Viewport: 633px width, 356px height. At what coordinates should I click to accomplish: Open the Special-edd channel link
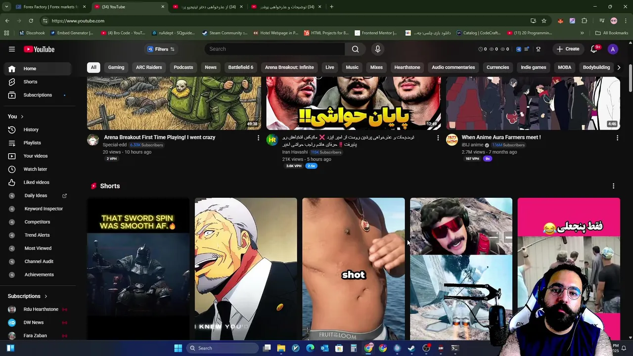click(x=114, y=145)
